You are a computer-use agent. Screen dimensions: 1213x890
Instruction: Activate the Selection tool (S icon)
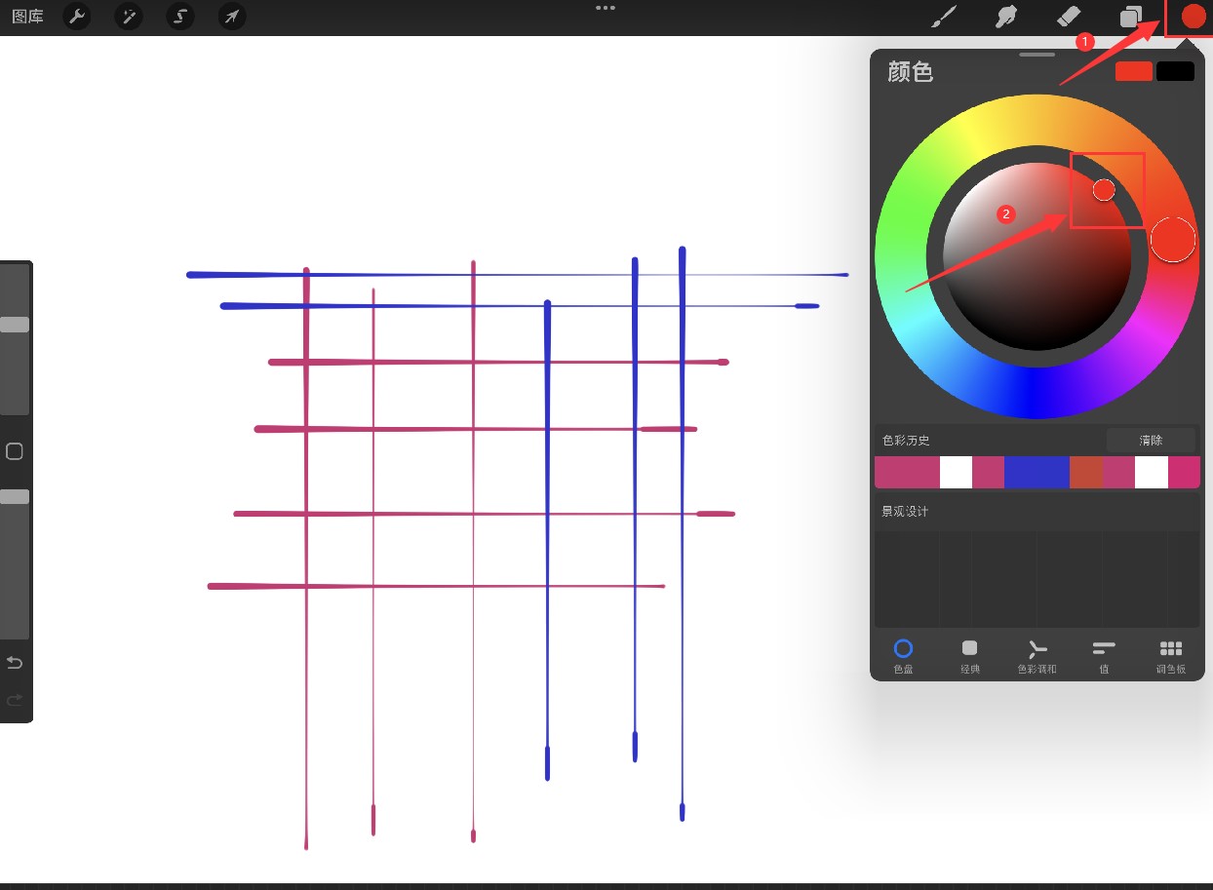179,17
